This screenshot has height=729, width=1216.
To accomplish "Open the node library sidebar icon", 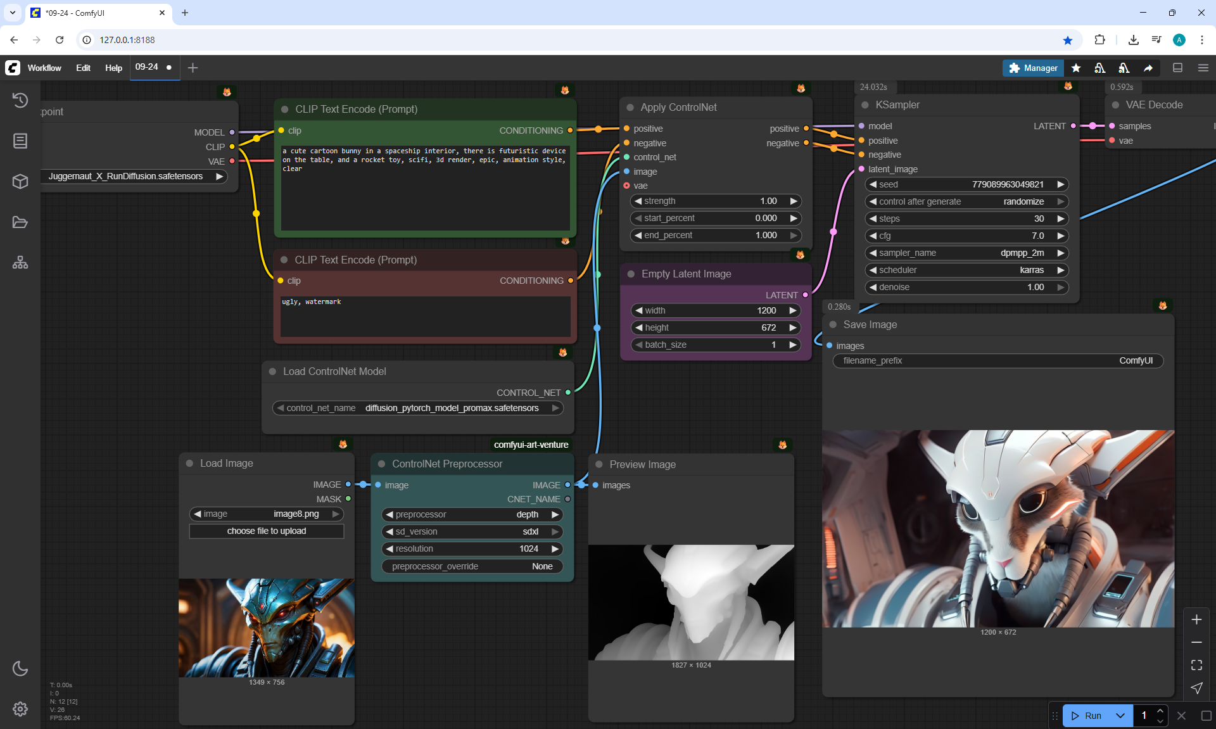I will (20, 141).
